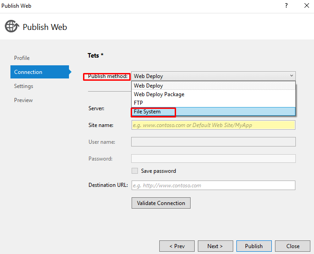Open the Preview step
314x254 pixels.
pyautogui.click(x=24, y=100)
